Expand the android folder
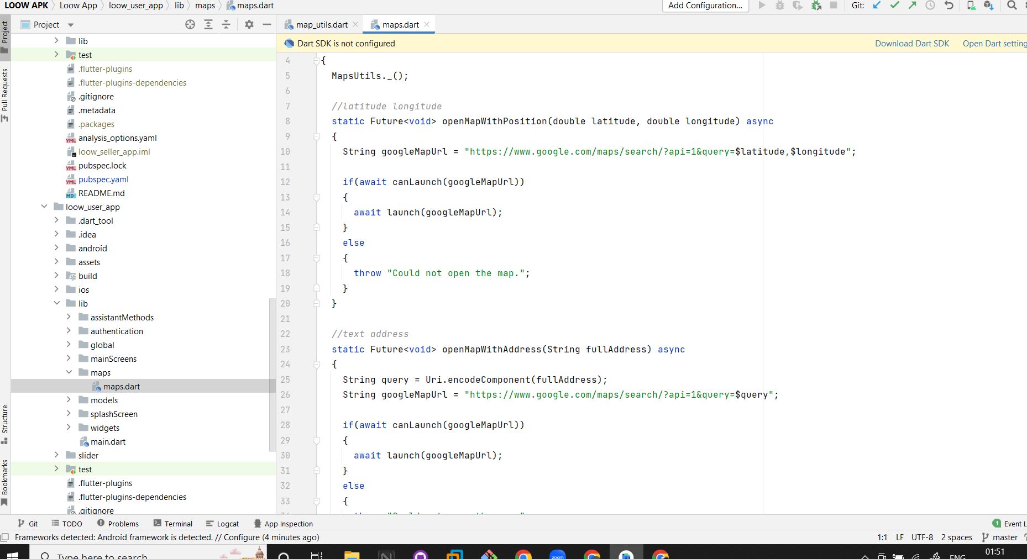Screen dimensions: 1027x559 point(56,248)
